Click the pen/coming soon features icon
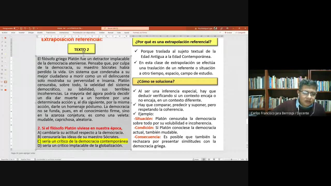Image resolution: width=331 pixels, height=186 pixels. tap(221, 28)
